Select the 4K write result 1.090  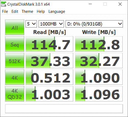pyautogui.click(x=99, y=77)
